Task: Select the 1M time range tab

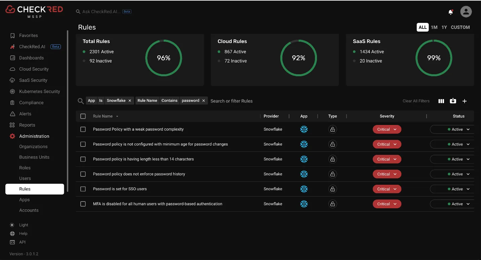Action: pyautogui.click(x=434, y=27)
